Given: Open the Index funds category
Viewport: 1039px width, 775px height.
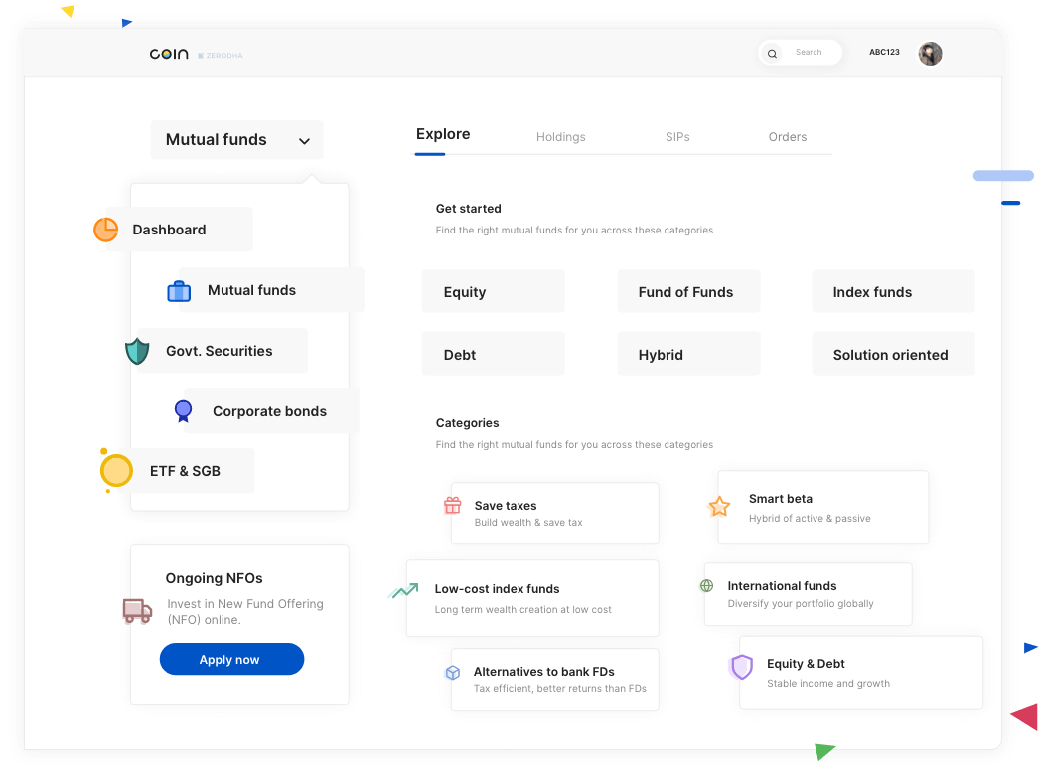Looking at the screenshot, I should coord(893,292).
